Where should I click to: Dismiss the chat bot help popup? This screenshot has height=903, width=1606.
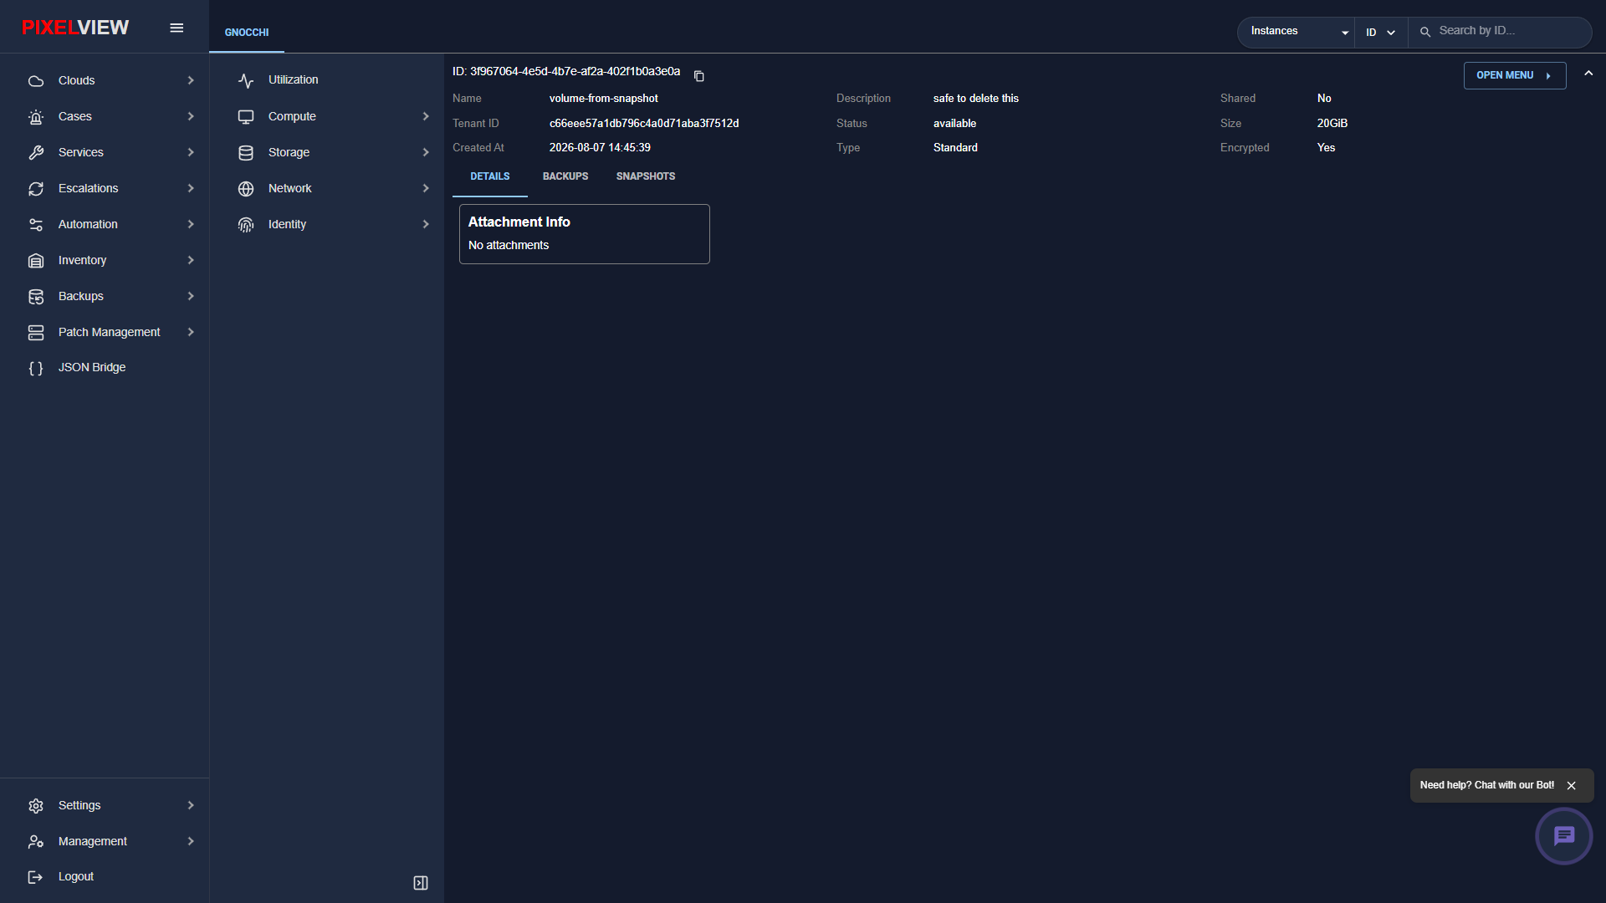[x=1572, y=786]
